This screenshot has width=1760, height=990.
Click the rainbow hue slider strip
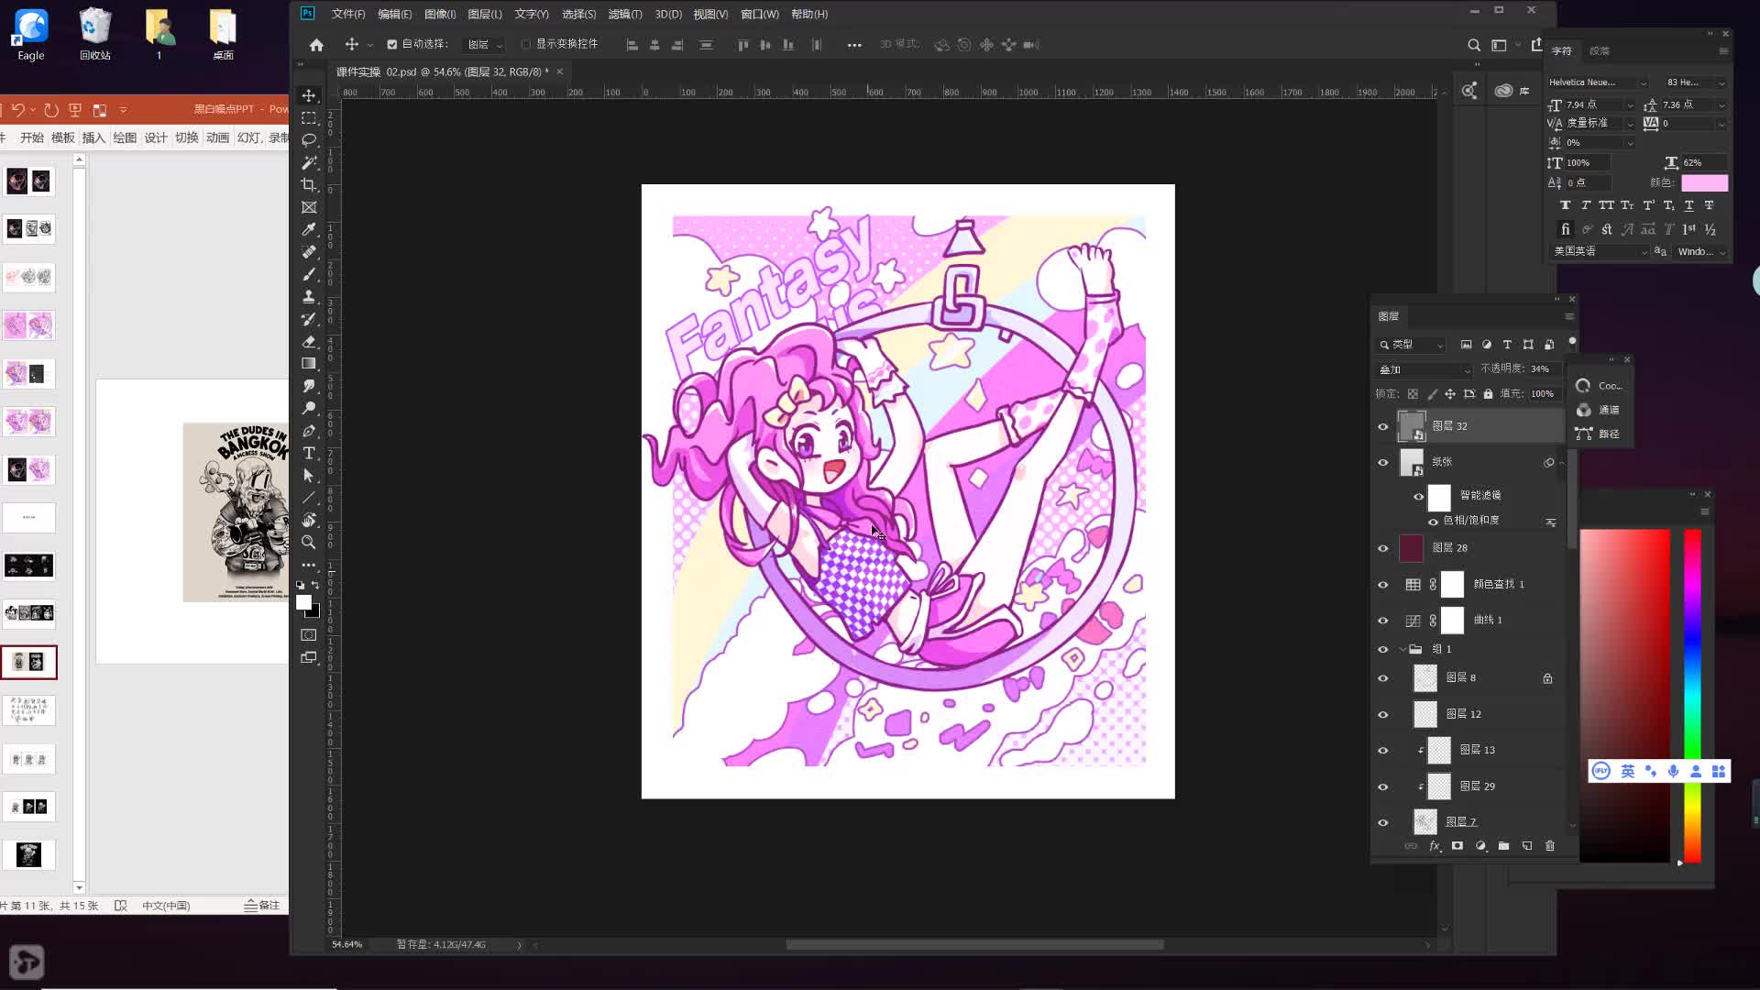1692,696
